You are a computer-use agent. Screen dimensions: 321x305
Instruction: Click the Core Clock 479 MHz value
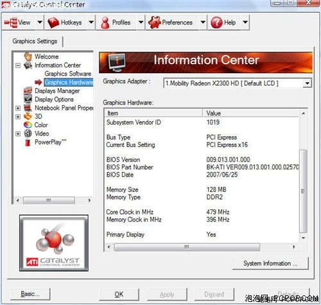pos(218,212)
